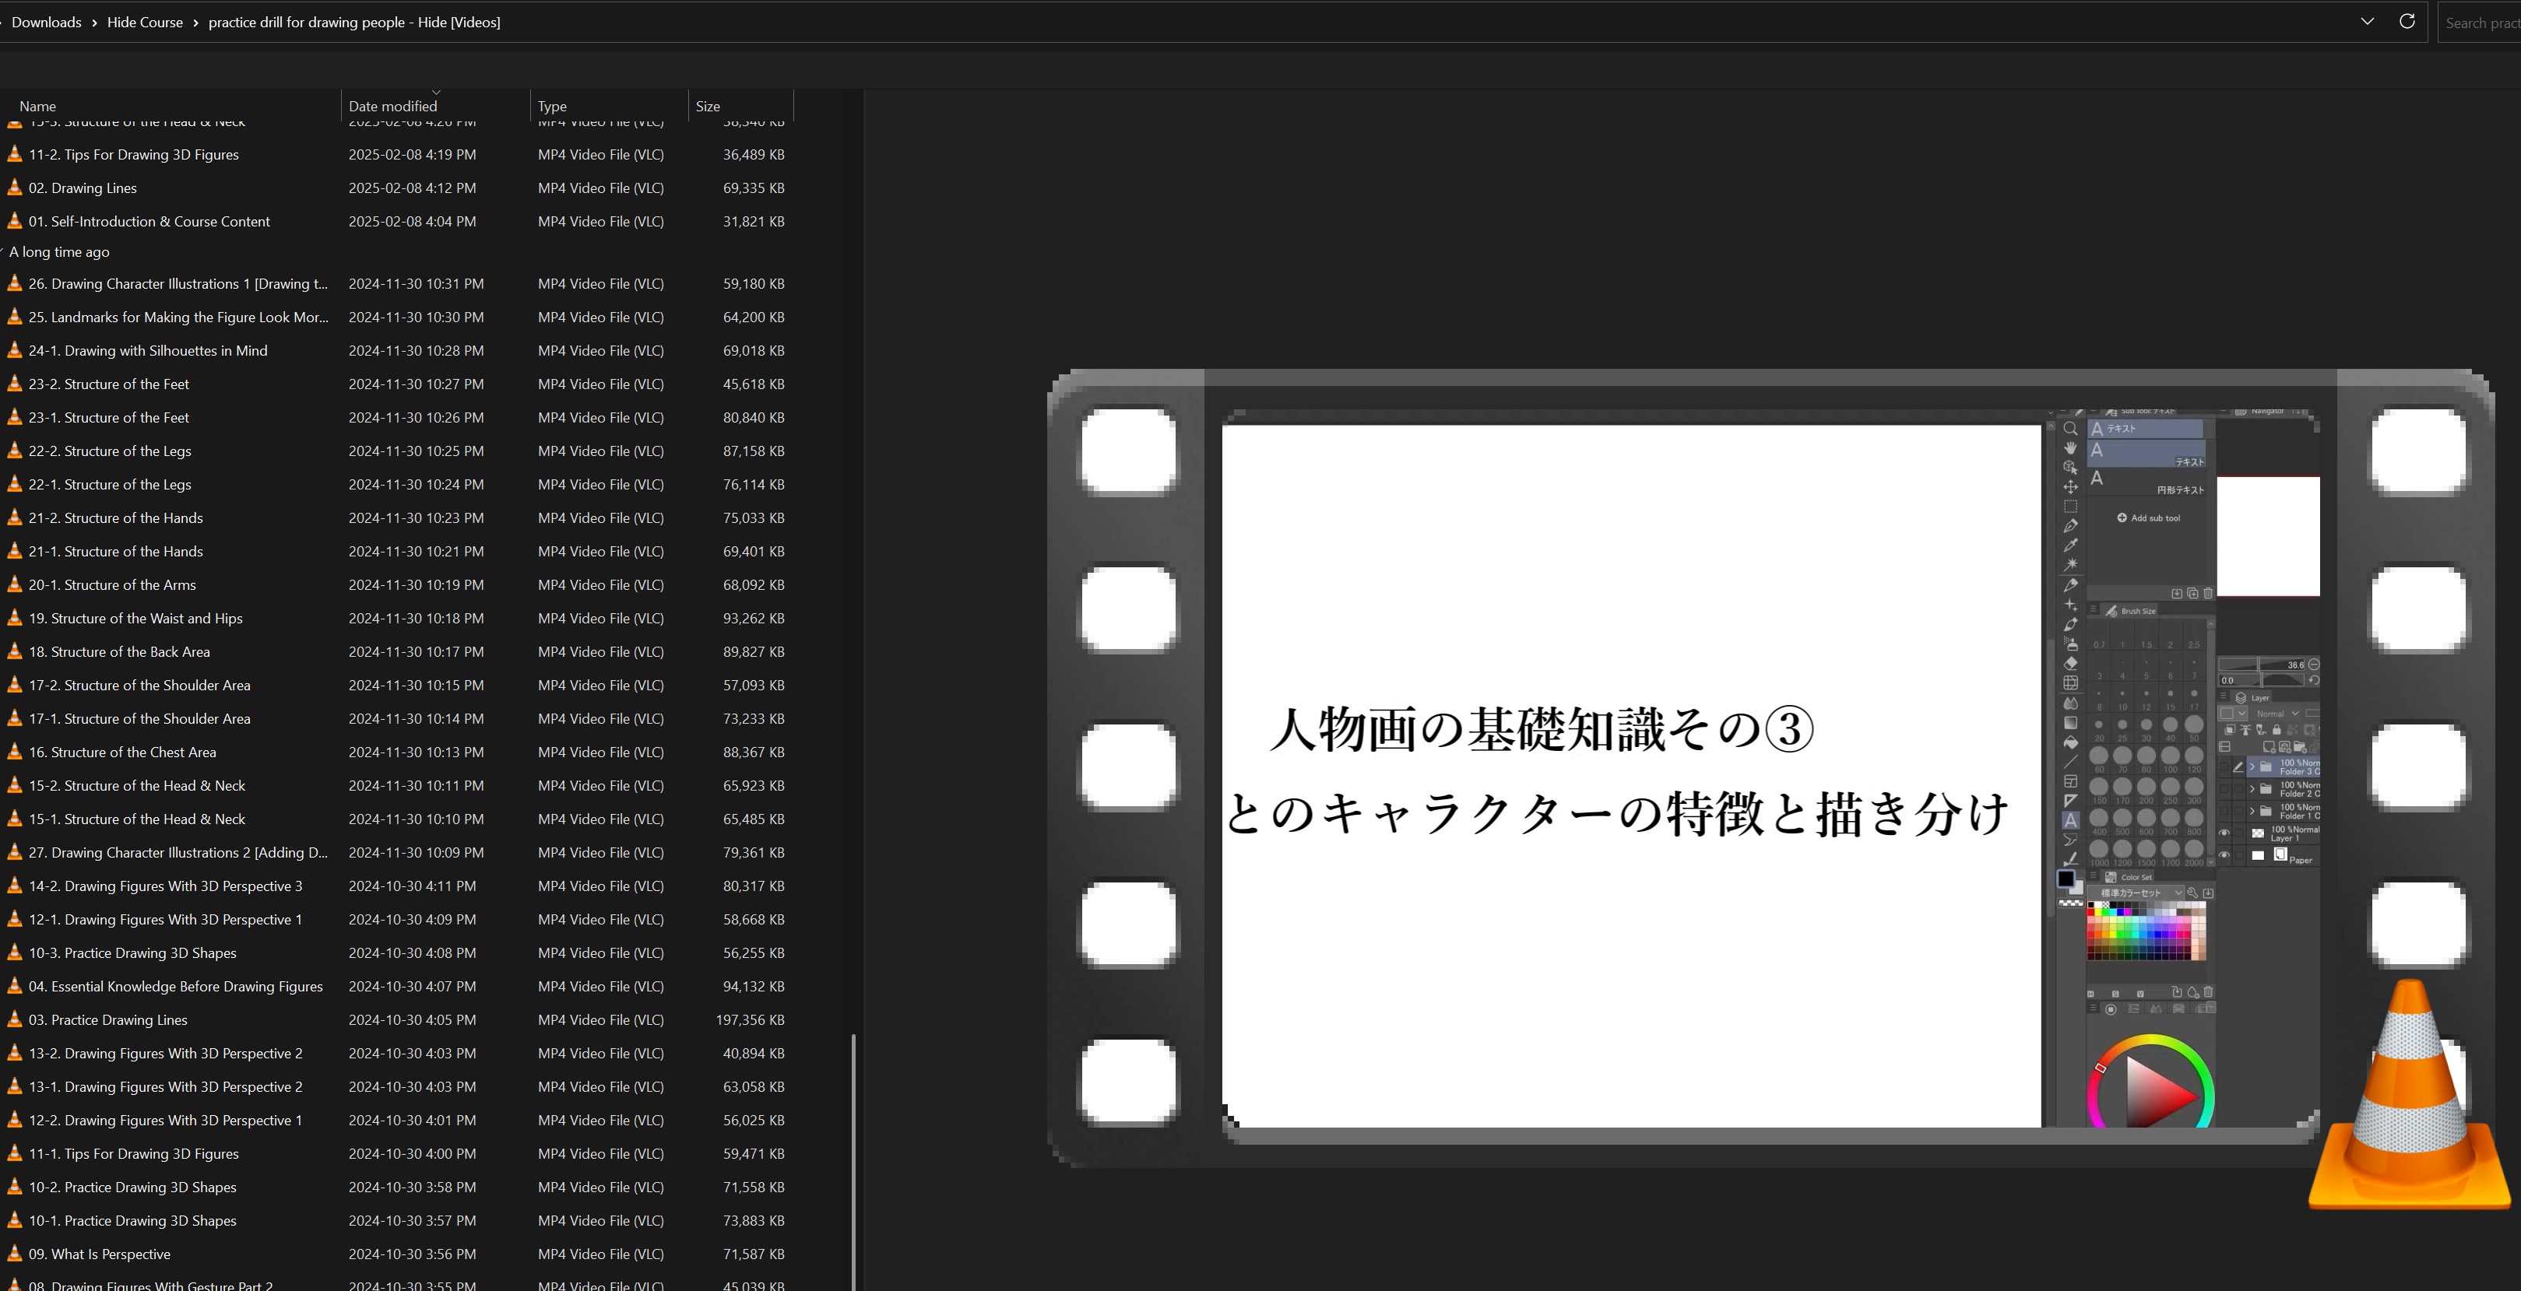Screen dimensions: 2521x1291
Task: Click the size value '93,262 KB'
Action: [x=754, y=618]
